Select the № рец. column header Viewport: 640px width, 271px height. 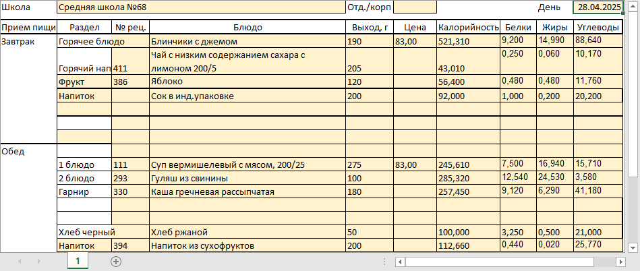(131, 27)
